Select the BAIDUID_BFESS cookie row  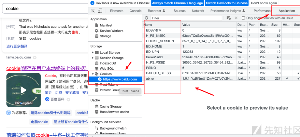[x=221, y=73]
